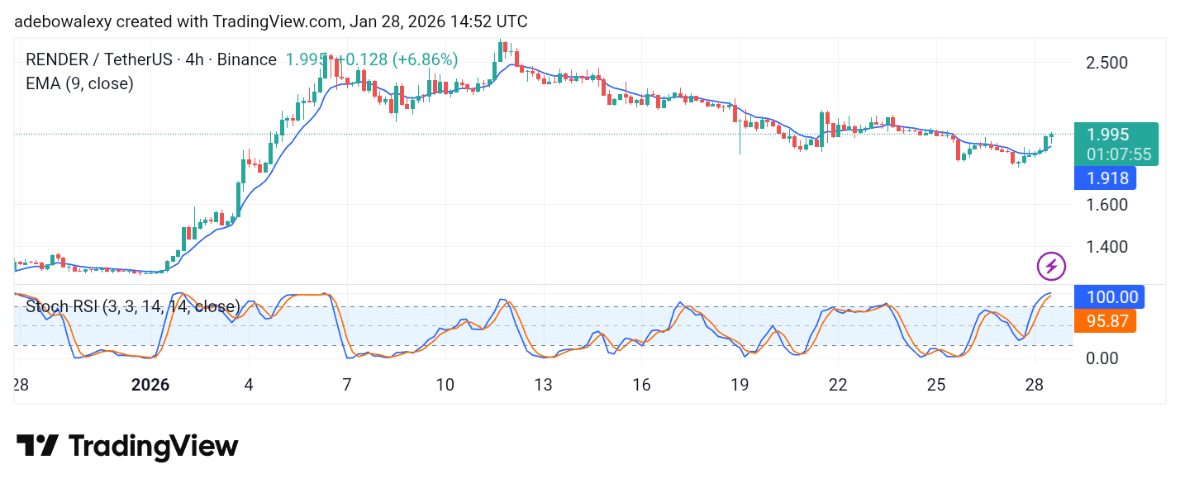Click the TradingView logo mark at bottom left

pos(37,447)
